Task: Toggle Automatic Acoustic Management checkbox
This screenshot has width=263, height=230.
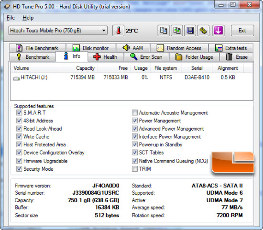Action: [x=135, y=112]
